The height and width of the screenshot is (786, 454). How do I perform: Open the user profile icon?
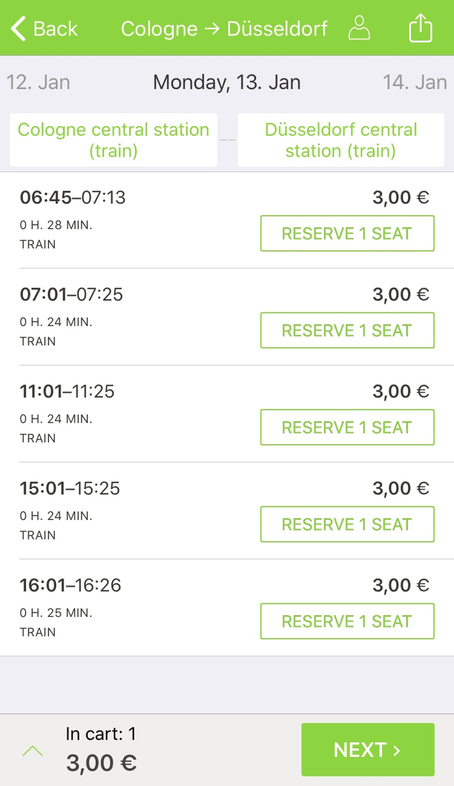[358, 28]
